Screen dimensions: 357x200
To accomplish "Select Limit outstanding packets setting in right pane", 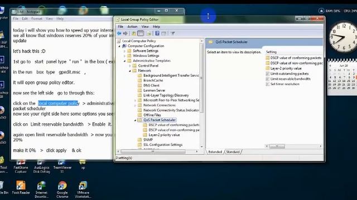I will click(x=287, y=74).
